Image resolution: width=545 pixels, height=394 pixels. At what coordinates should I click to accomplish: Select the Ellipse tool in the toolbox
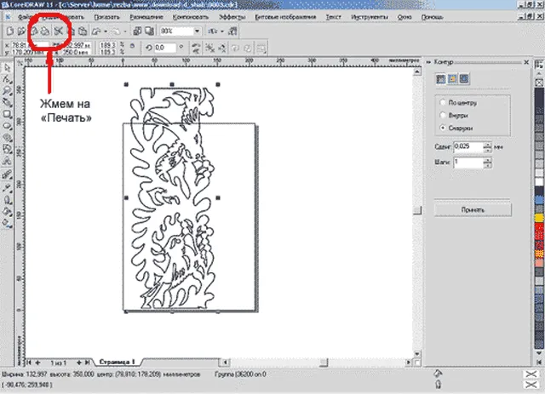pyautogui.click(x=7, y=126)
